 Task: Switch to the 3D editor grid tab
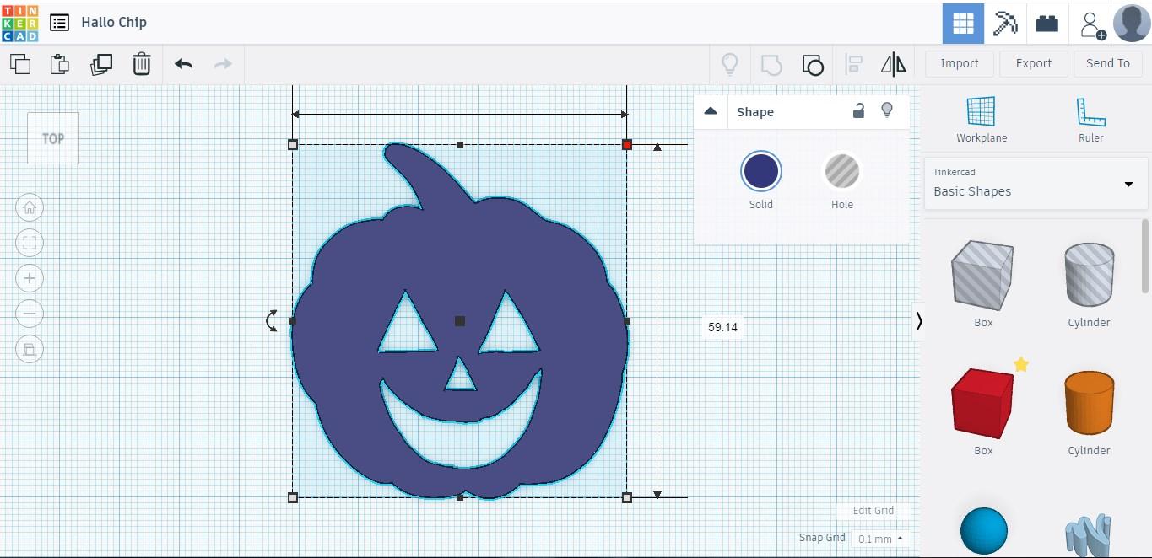coord(962,23)
